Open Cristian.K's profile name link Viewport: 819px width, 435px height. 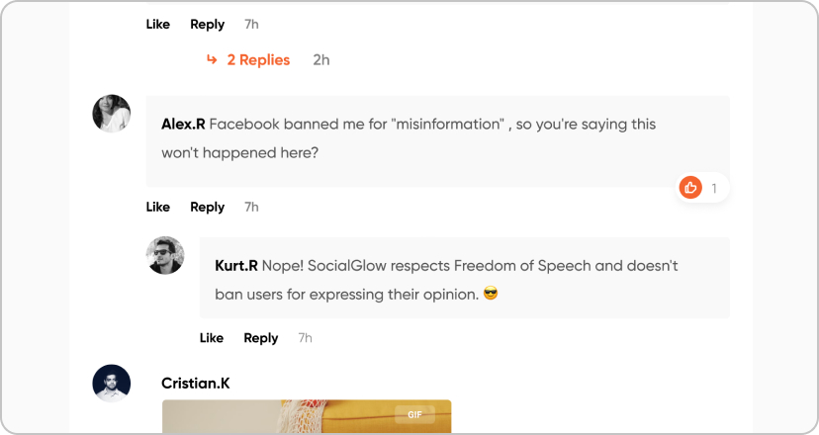196,383
